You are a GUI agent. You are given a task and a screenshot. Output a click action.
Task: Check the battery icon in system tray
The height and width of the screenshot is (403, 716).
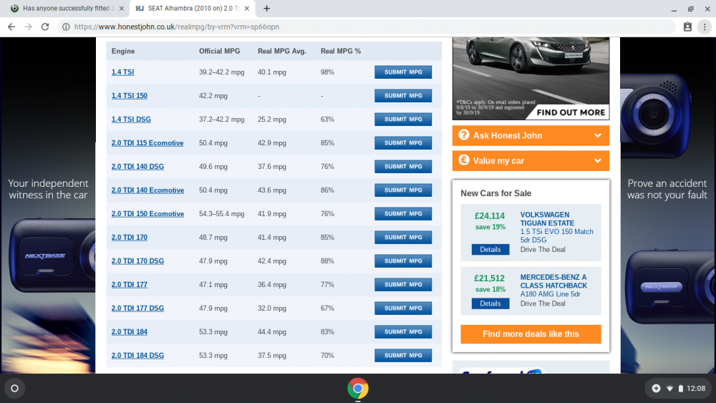point(681,389)
